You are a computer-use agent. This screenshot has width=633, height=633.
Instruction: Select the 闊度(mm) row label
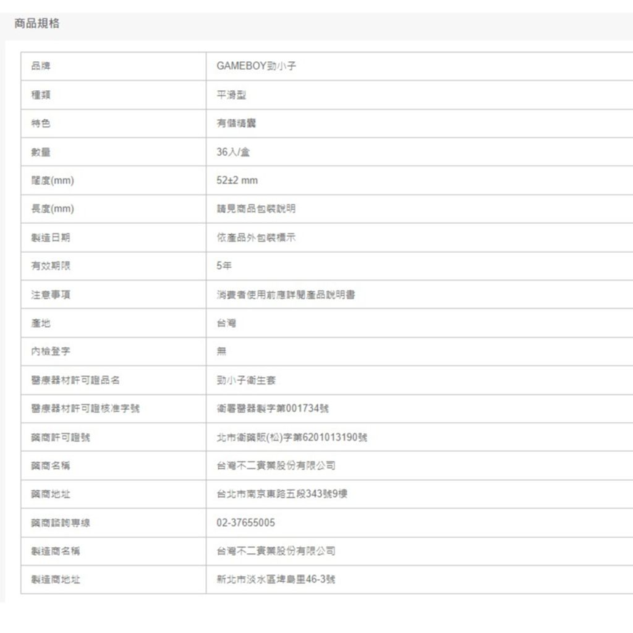(x=53, y=181)
